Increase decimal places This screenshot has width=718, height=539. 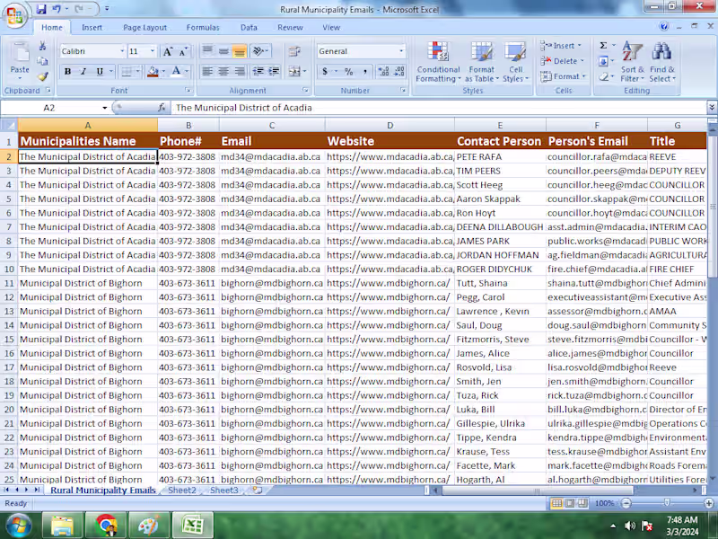(x=384, y=72)
